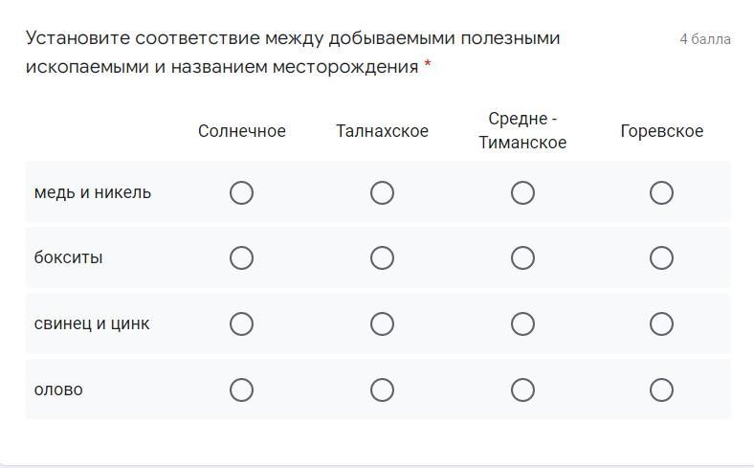Mark Талнахское for свинец и цинк
This screenshot has height=468, width=754.
pos(382,324)
